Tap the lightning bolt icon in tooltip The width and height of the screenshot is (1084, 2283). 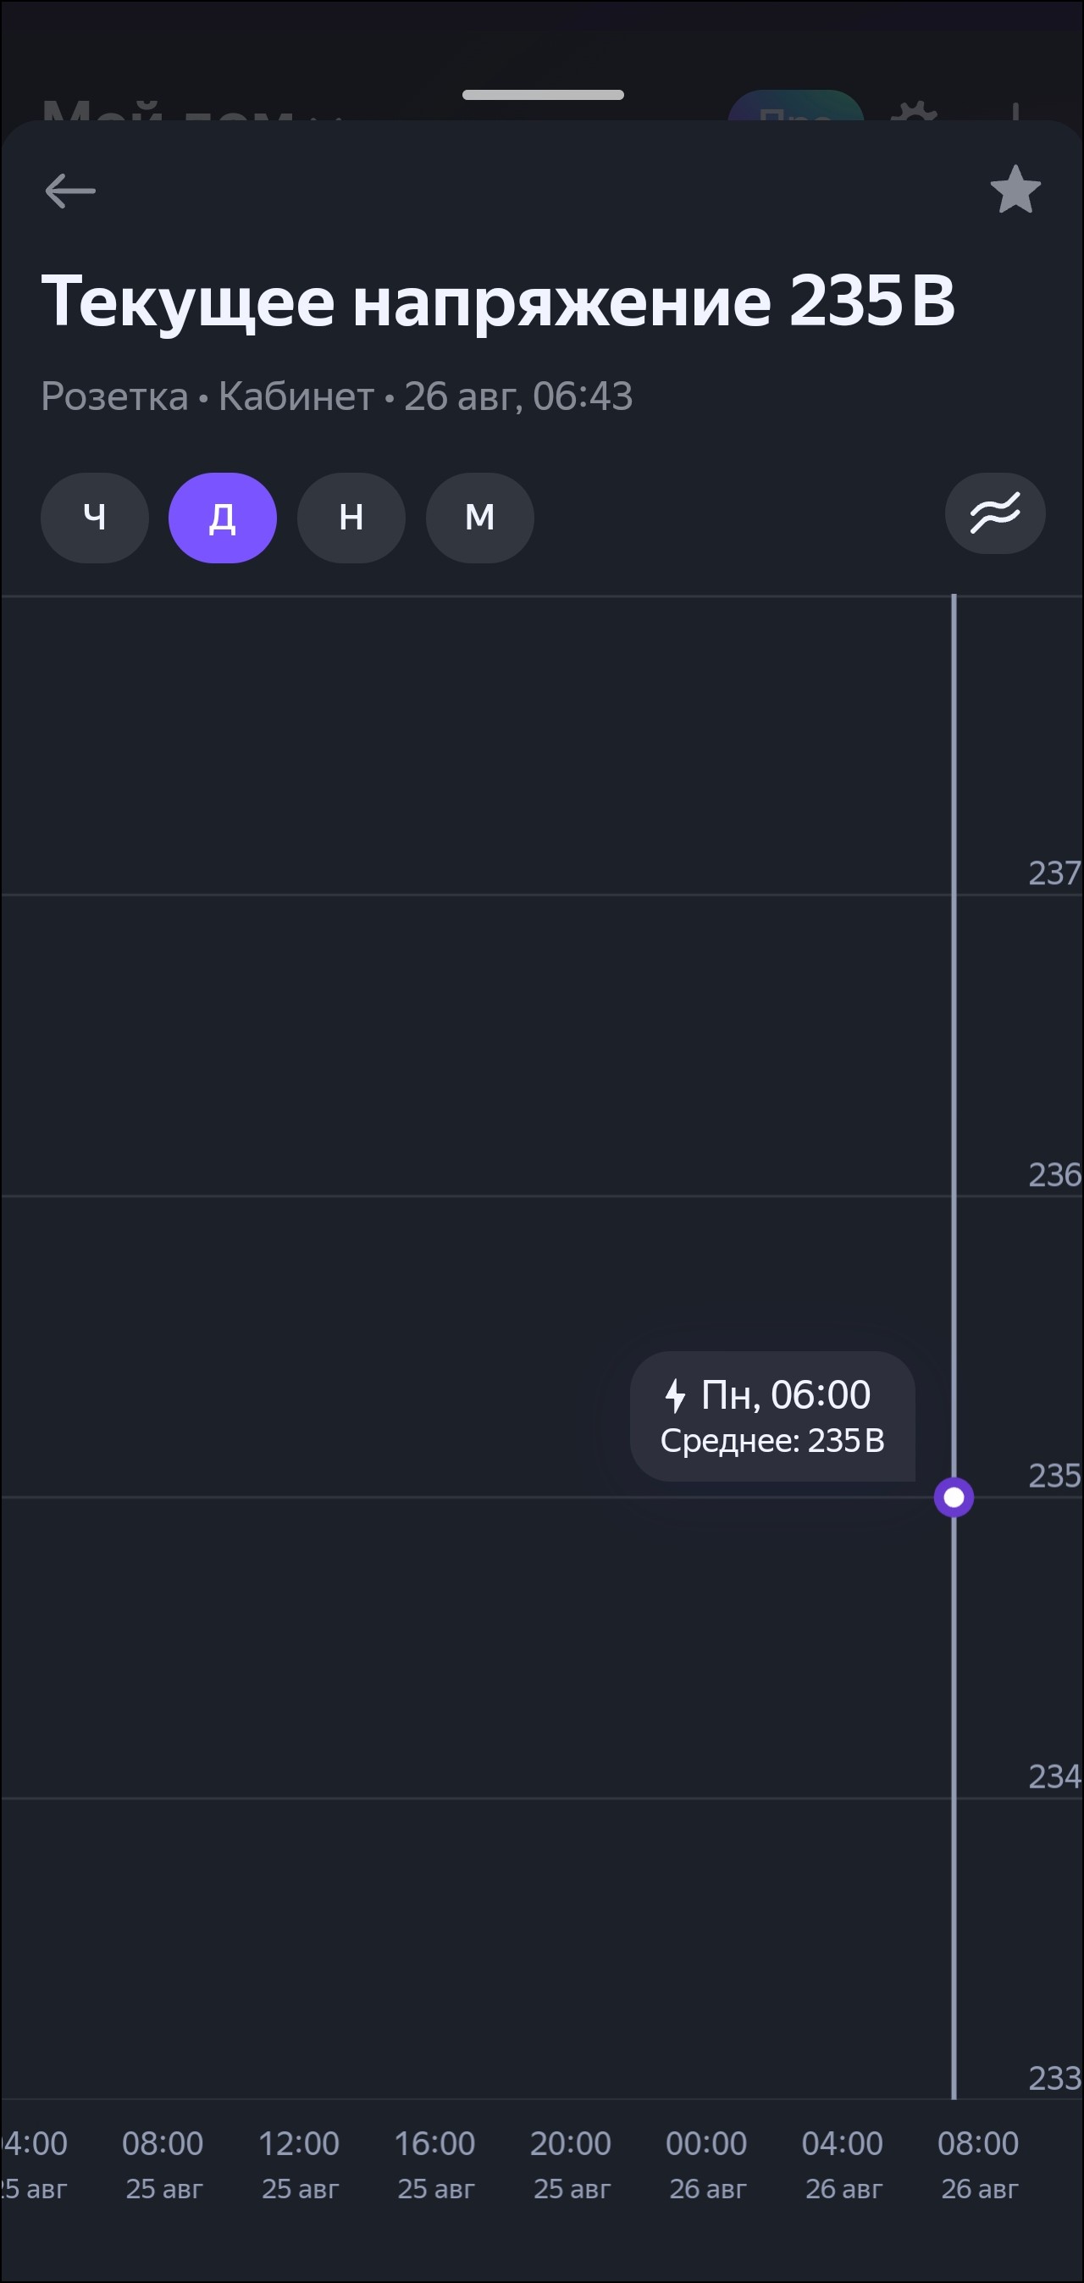click(676, 1396)
